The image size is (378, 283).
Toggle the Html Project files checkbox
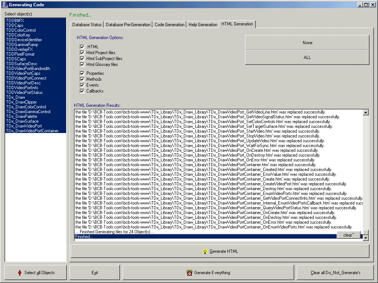(82, 53)
